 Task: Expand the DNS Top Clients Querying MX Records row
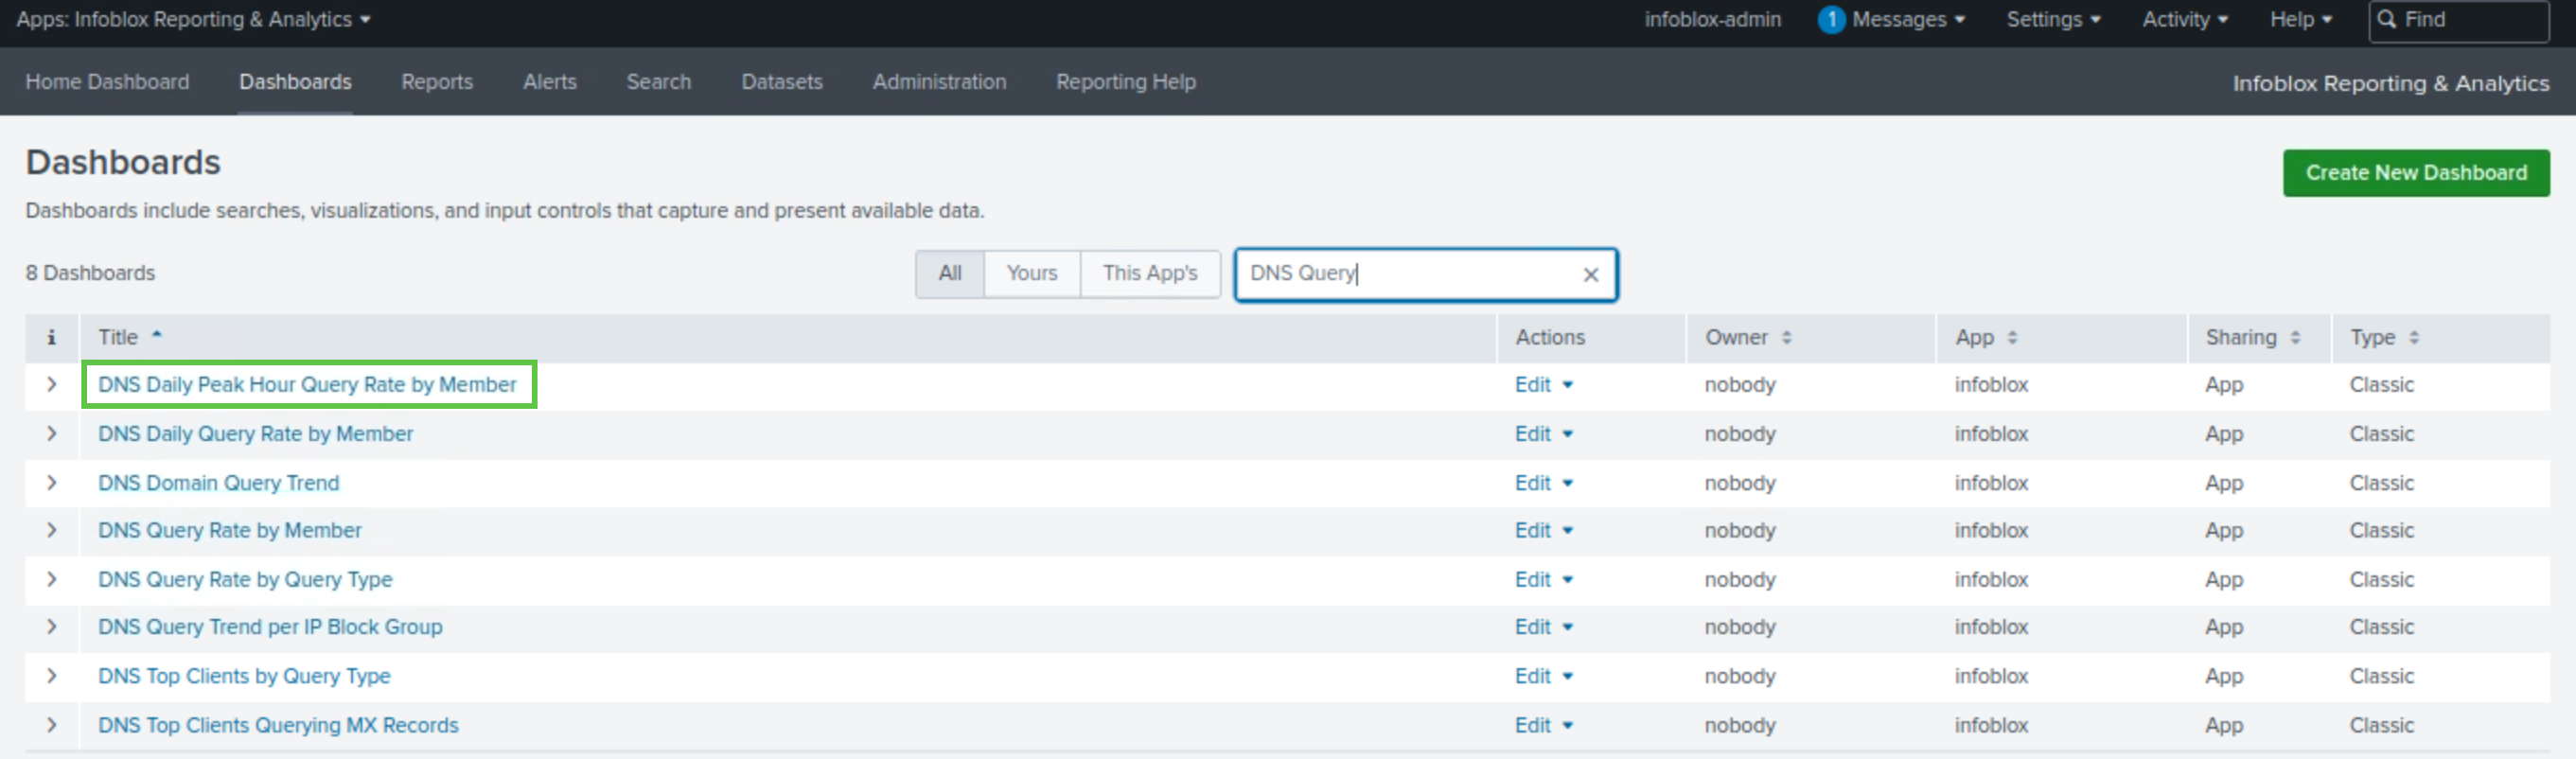coord(52,726)
